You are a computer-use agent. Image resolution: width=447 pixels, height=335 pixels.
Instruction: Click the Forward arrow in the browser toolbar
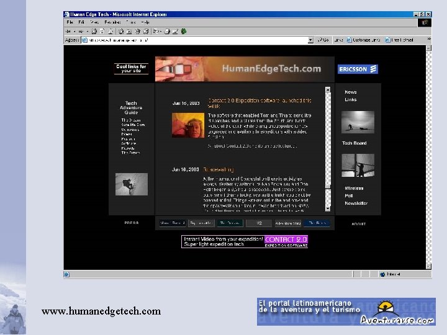81,32
